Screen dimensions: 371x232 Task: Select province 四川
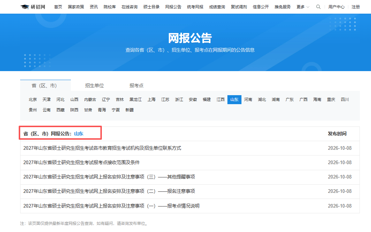pyautogui.click(x=345, y=99)
